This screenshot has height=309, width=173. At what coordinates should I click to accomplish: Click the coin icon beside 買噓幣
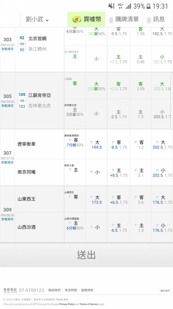click(x=77, y=19)
